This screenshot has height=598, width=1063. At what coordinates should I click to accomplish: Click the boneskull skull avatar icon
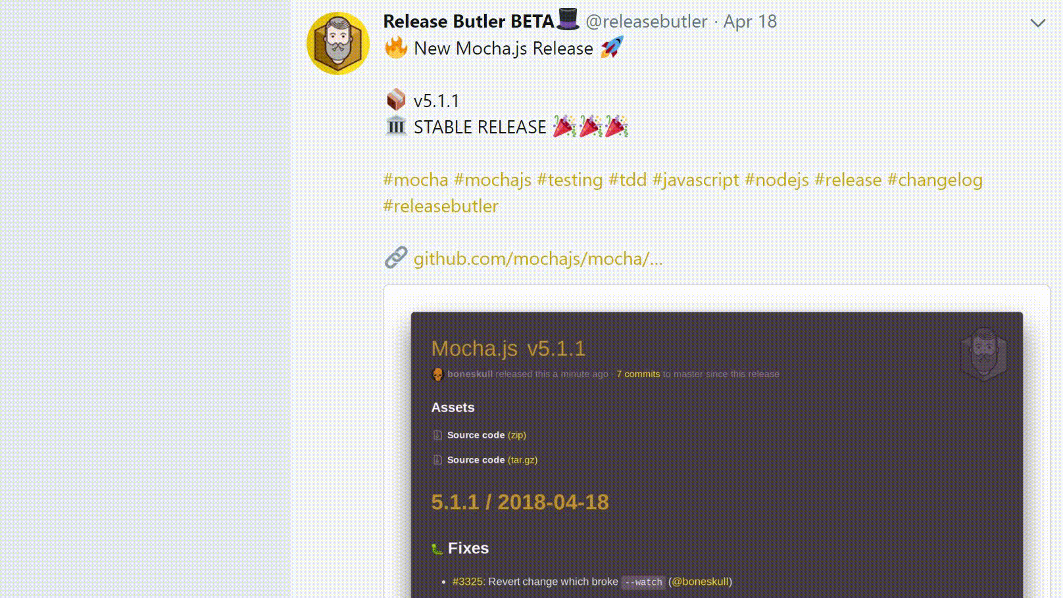coord(437,374)
